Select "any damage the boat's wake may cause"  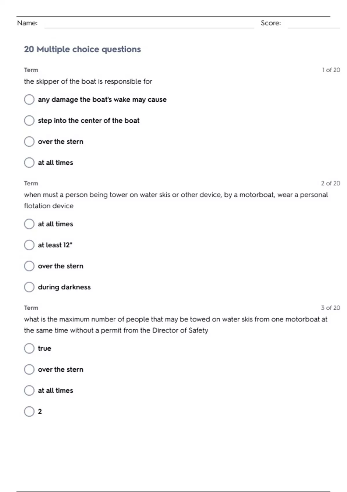point(29,100)
